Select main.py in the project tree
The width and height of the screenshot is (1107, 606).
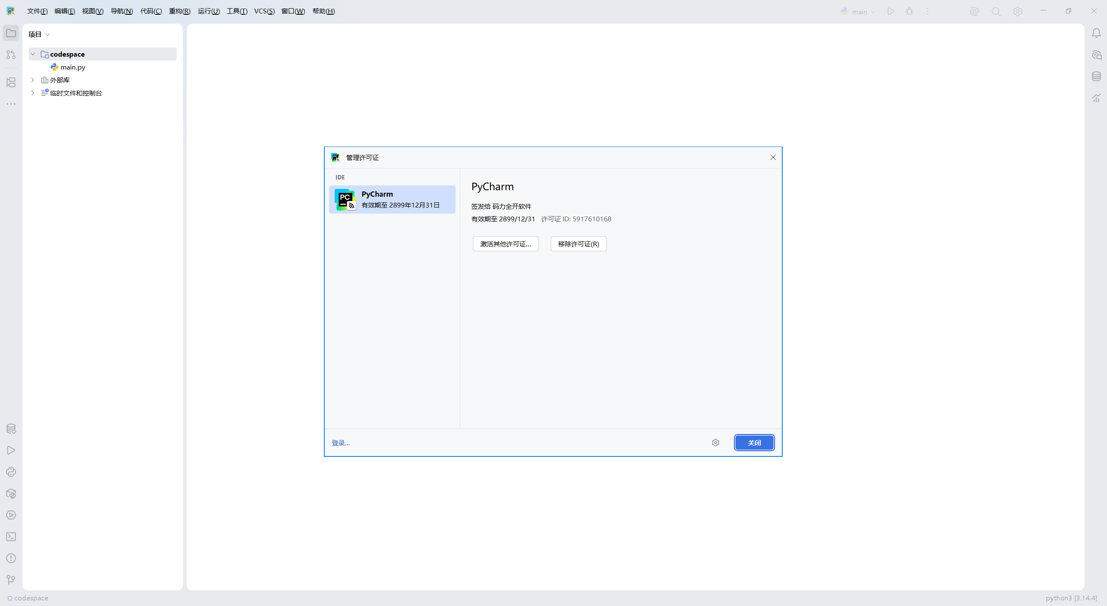coord(73,67)
